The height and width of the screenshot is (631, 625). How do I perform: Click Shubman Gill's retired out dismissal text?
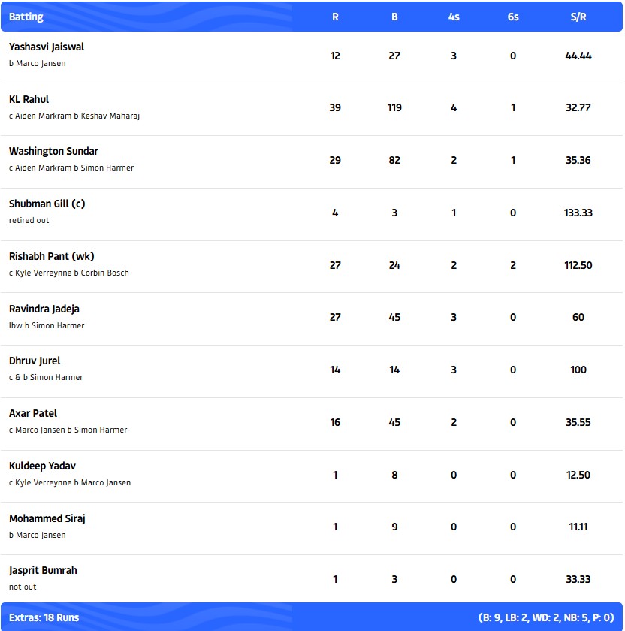29,220
